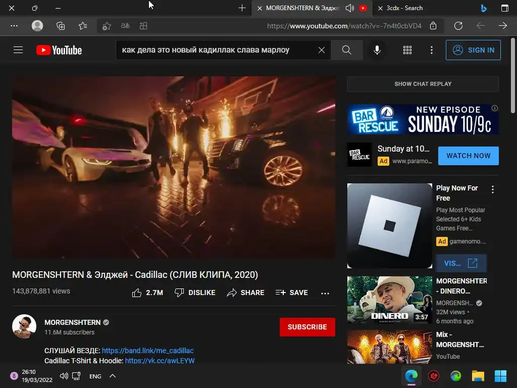Go to the YouTube home logo
Image resolution: width=517 pixels, height=388 pixels.
point(59,50)
